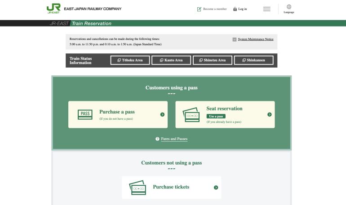Open Kanto Area train status
Viewport: 346px width, 205px height.
coord(170,60)
